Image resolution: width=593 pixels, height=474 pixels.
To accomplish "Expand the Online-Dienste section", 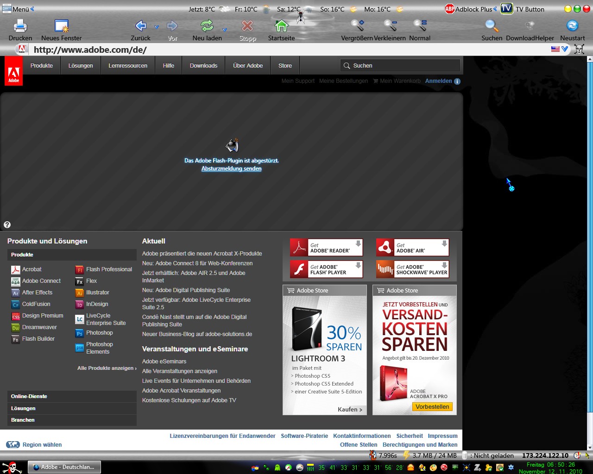I will (72, 396).
